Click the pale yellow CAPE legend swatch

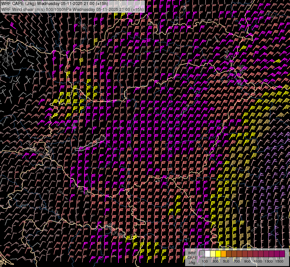[x=213, y=254]
